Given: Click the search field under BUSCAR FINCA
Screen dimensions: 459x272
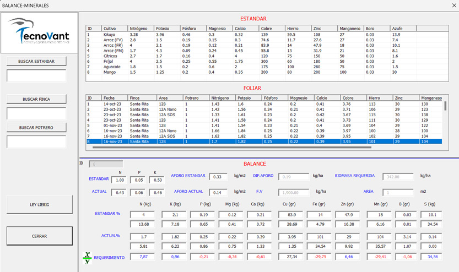Looking at the screenshot, I should (x=36, y=113).
